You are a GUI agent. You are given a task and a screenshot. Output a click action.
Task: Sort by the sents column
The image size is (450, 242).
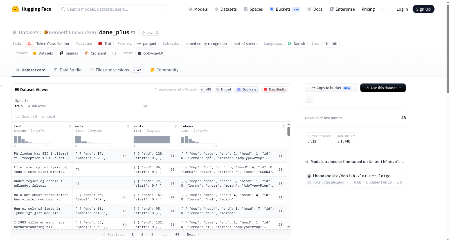coord(175,126)
